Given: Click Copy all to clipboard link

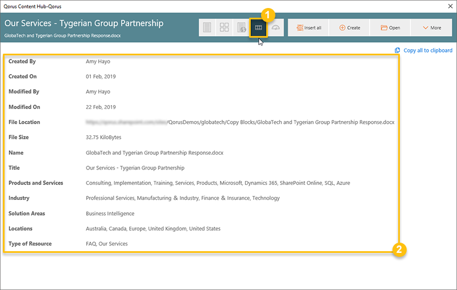Looking at the screenshot, I should click(427, 50).
